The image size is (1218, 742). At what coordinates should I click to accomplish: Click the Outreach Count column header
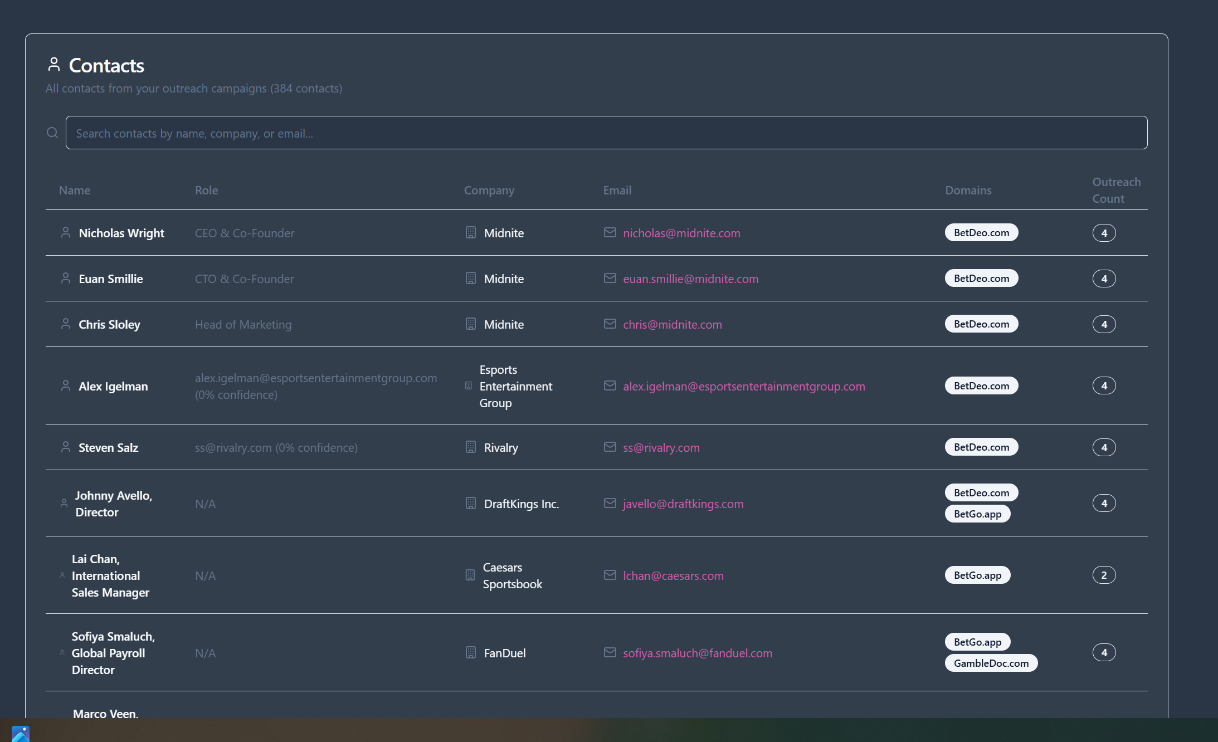[1116, 190]
